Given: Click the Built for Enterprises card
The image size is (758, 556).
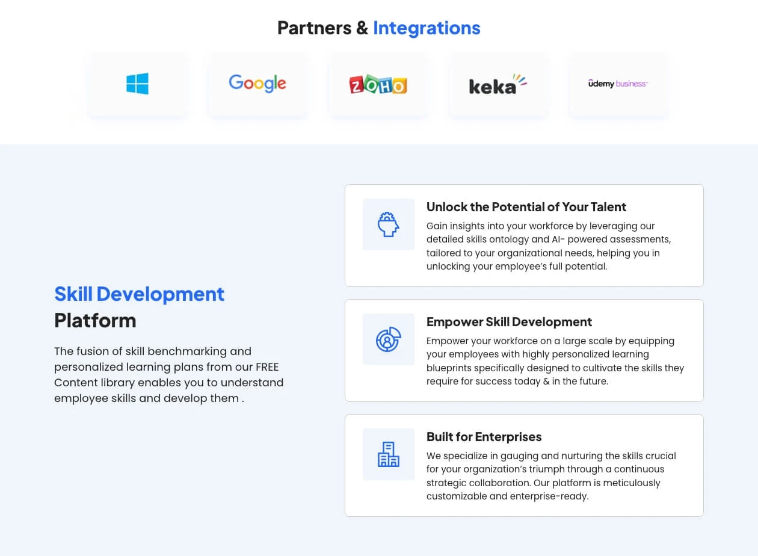Looking at the screenshot, I should click(523, 465).
